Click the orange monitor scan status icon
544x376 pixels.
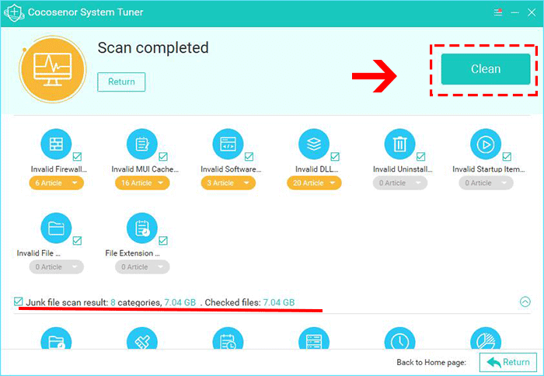pos(52,69)
